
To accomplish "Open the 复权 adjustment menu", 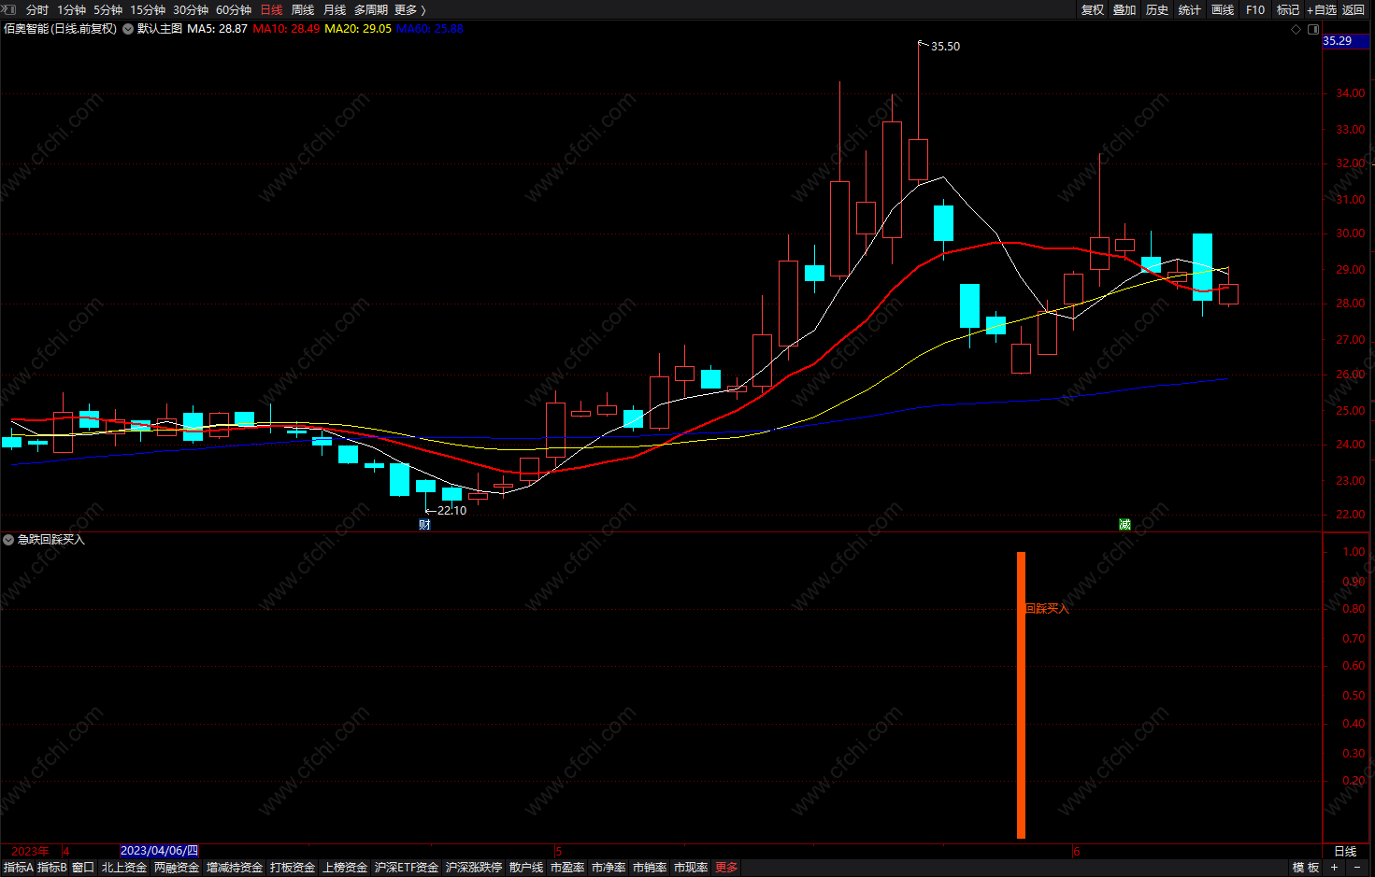I will pos(1092,10).
